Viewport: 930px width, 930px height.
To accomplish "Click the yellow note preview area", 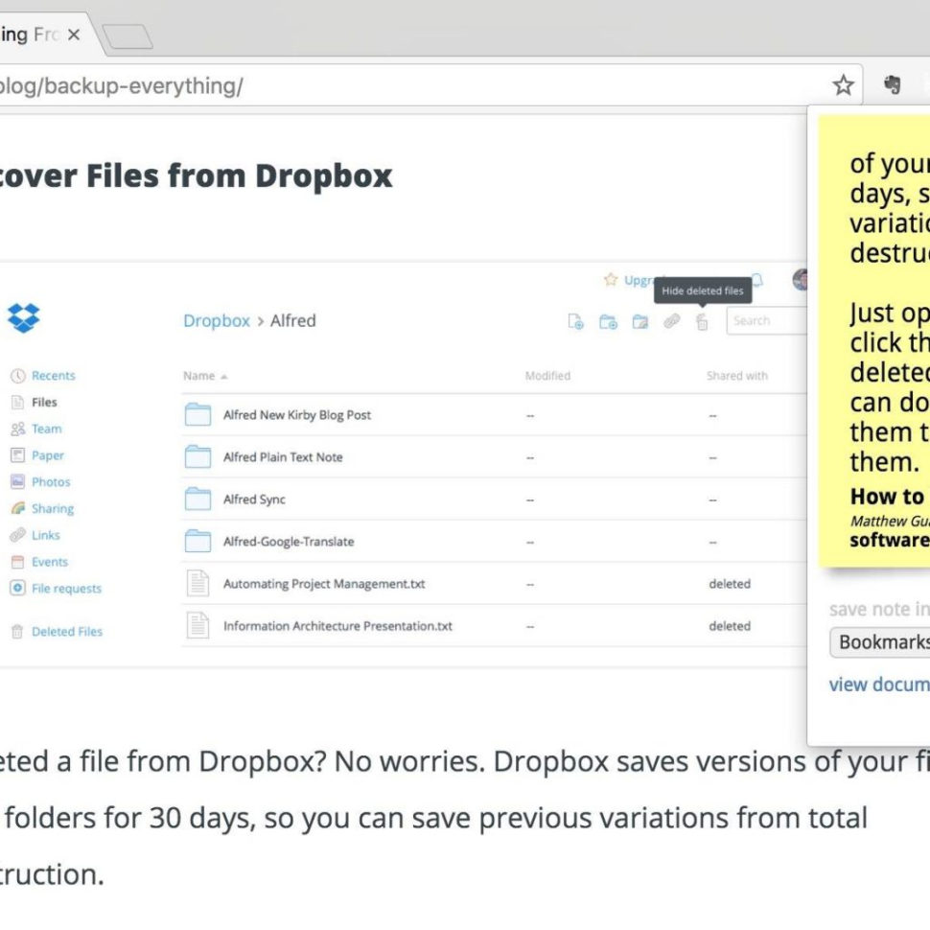I will coord(874,341).
